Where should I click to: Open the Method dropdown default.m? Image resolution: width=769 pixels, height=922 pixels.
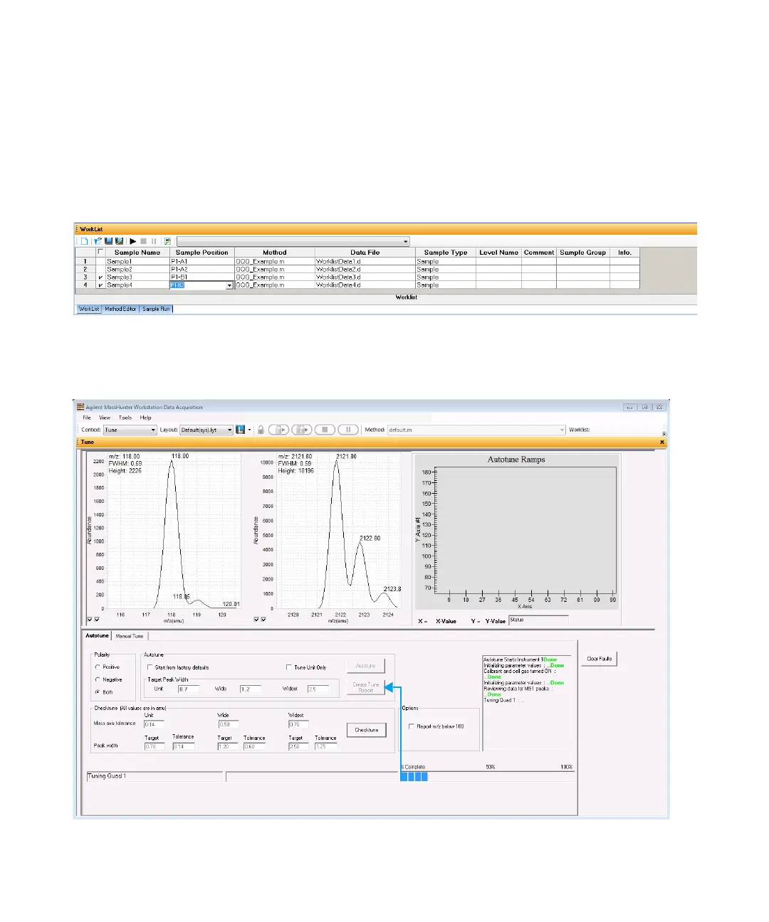476,430
